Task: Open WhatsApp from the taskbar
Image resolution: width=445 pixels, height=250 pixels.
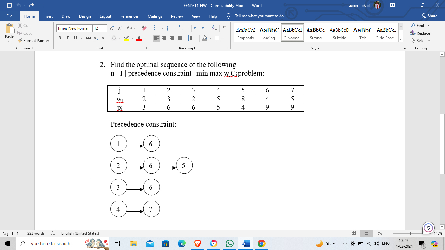Action: tap(229, 243)
